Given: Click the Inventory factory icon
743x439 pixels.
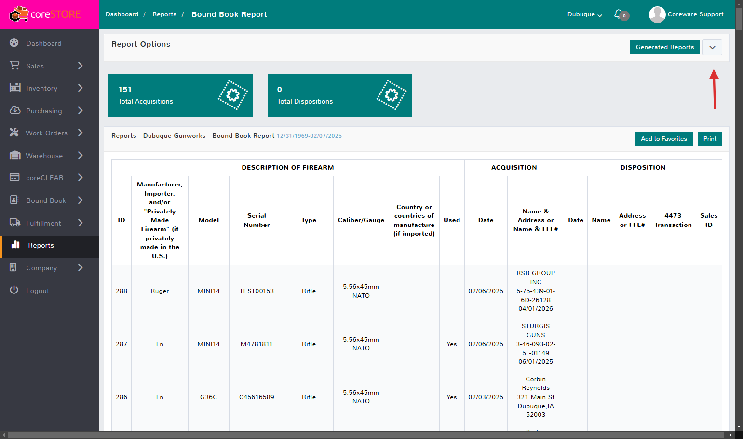Looking at the screenshot, I should tap(15, 88).
